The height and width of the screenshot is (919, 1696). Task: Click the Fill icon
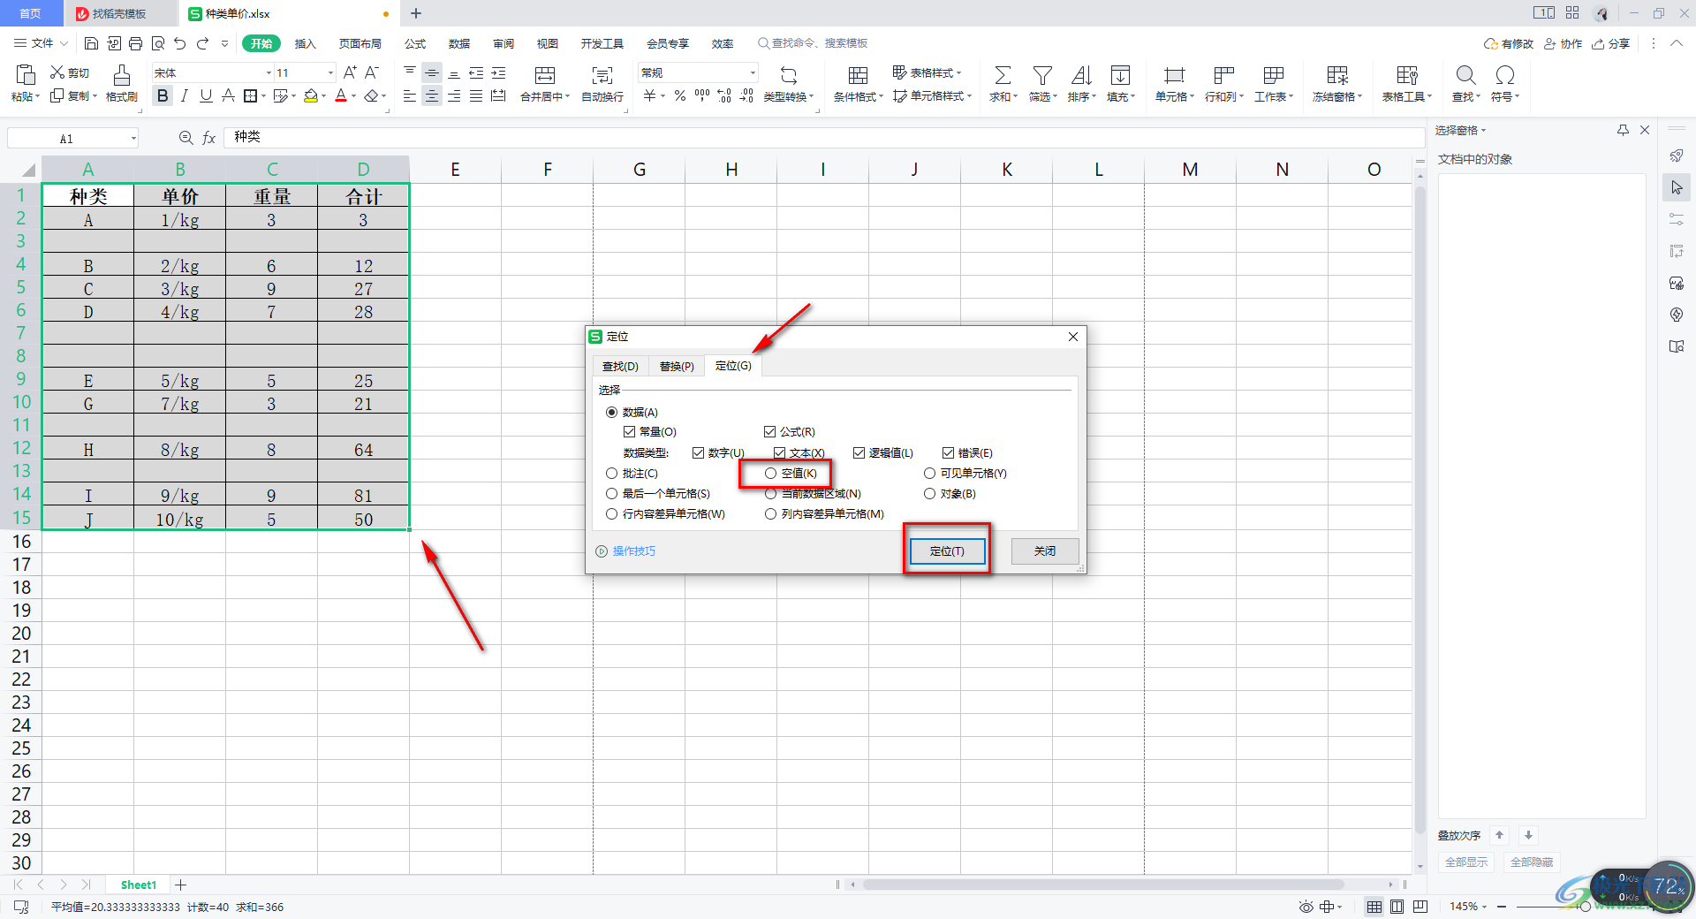click(x=1120, y=75)
